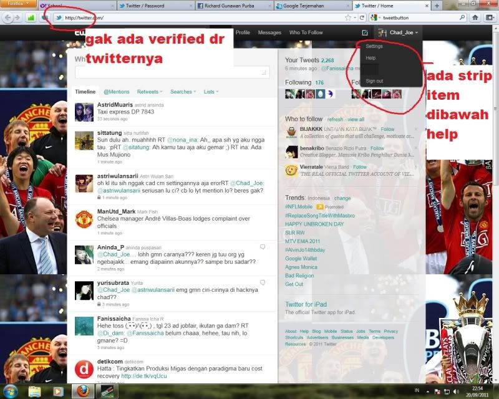Expand the Lists dropdown tab
Screen dimensions: 499x399
[211, 92]
